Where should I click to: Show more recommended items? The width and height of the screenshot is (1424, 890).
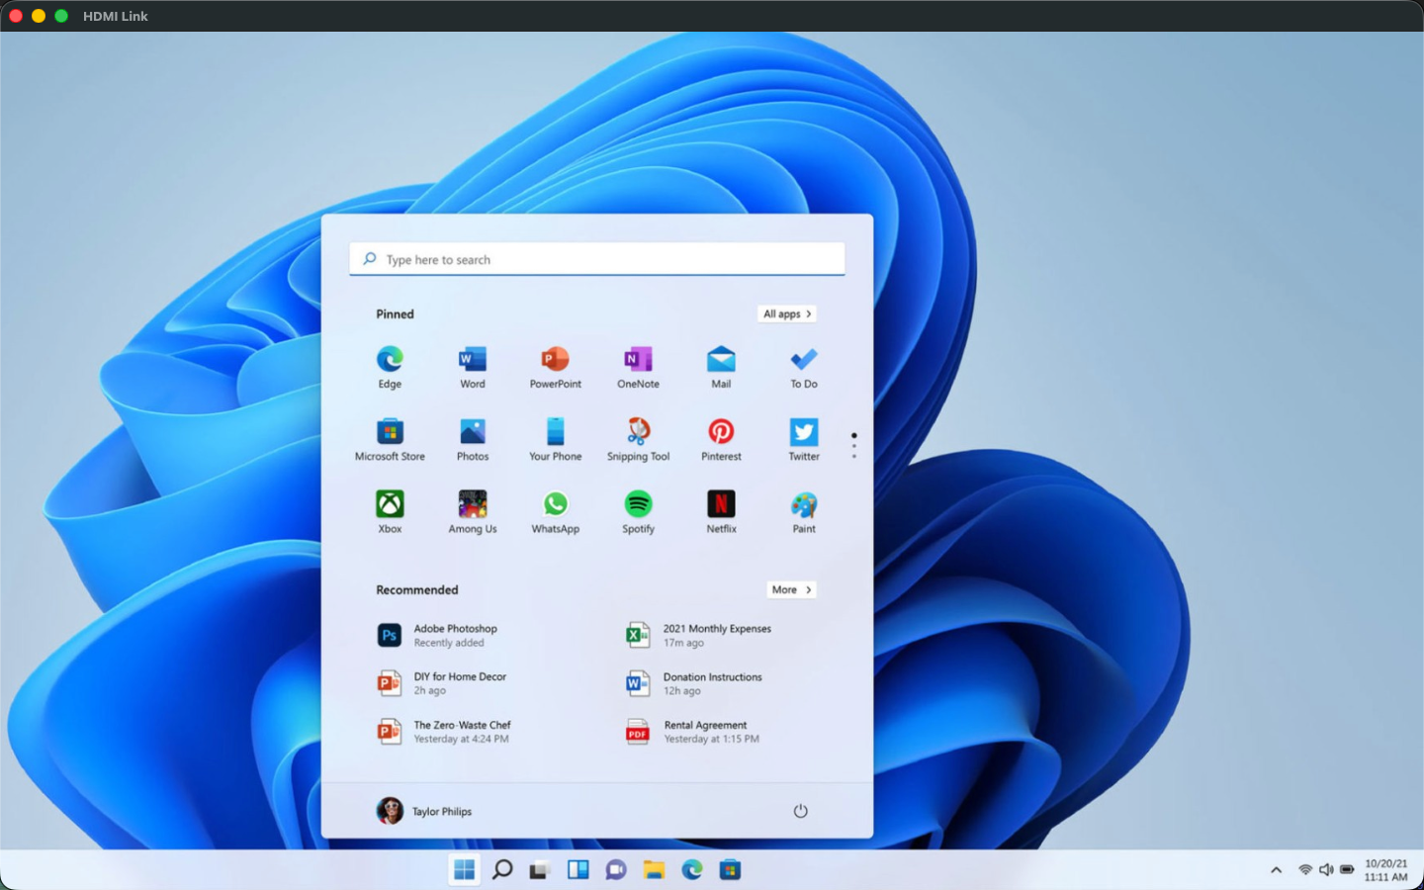pyautogui.click(x=791, y=589)
